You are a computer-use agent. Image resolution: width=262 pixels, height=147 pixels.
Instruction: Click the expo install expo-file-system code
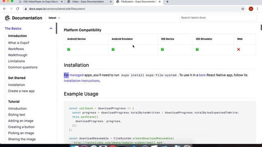coord(149,75)
